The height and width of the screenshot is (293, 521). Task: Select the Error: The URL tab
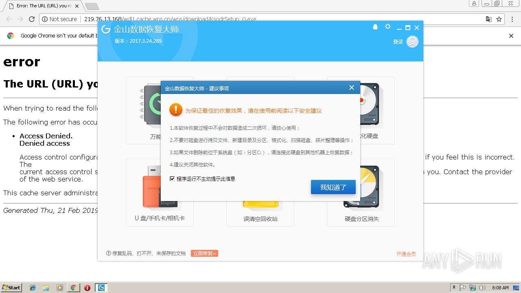(44, 6)
